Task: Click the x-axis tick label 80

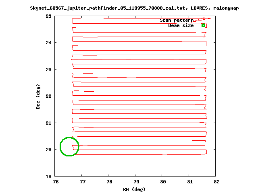Action: pyautogui.click(x=163, y=182)
